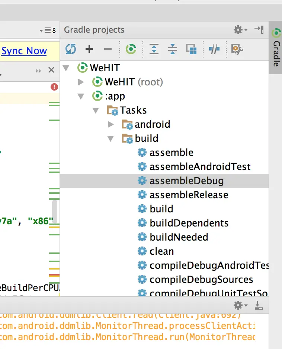Collapse the Tasks folder
This screenshot has width=282, height=349.
coord(96,110)
